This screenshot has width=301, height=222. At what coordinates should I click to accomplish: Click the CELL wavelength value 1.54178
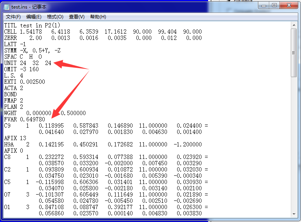31,32
